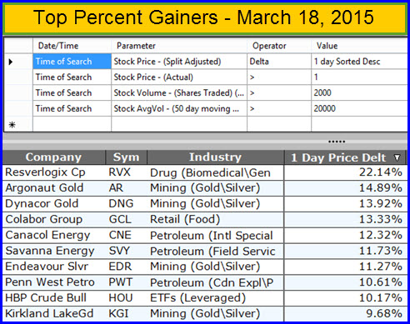This screenshot has width=410, height=324.
Task: Click the new row asterisk marker
Action: click(x=12, y=125)
